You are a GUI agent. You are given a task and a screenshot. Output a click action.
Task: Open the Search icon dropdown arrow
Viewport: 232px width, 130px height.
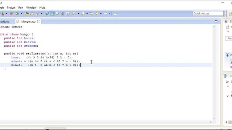[x=42, y=14]
